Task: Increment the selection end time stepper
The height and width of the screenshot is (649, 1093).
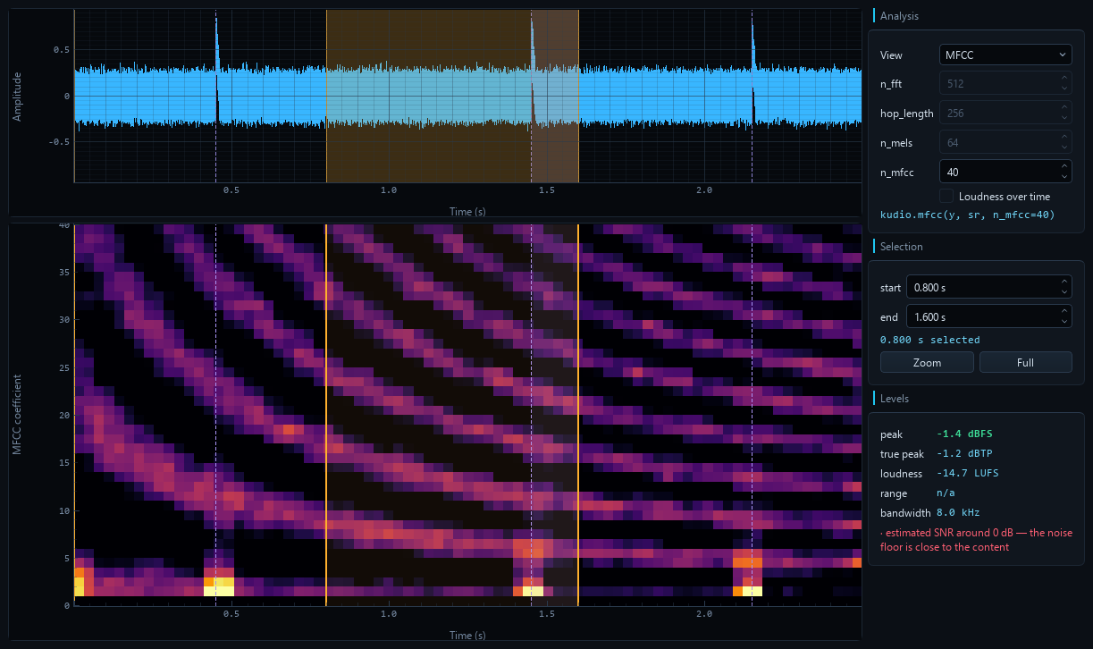Action: pos(1064,311)
